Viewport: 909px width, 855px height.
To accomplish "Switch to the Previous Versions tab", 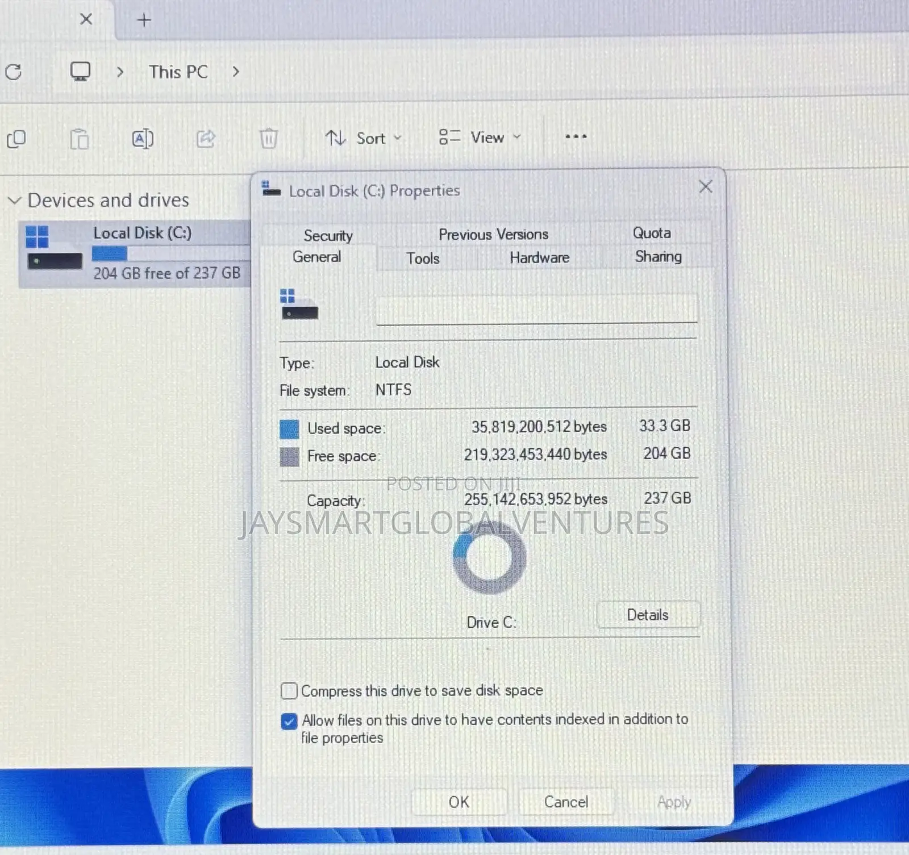I will point(493,234).
